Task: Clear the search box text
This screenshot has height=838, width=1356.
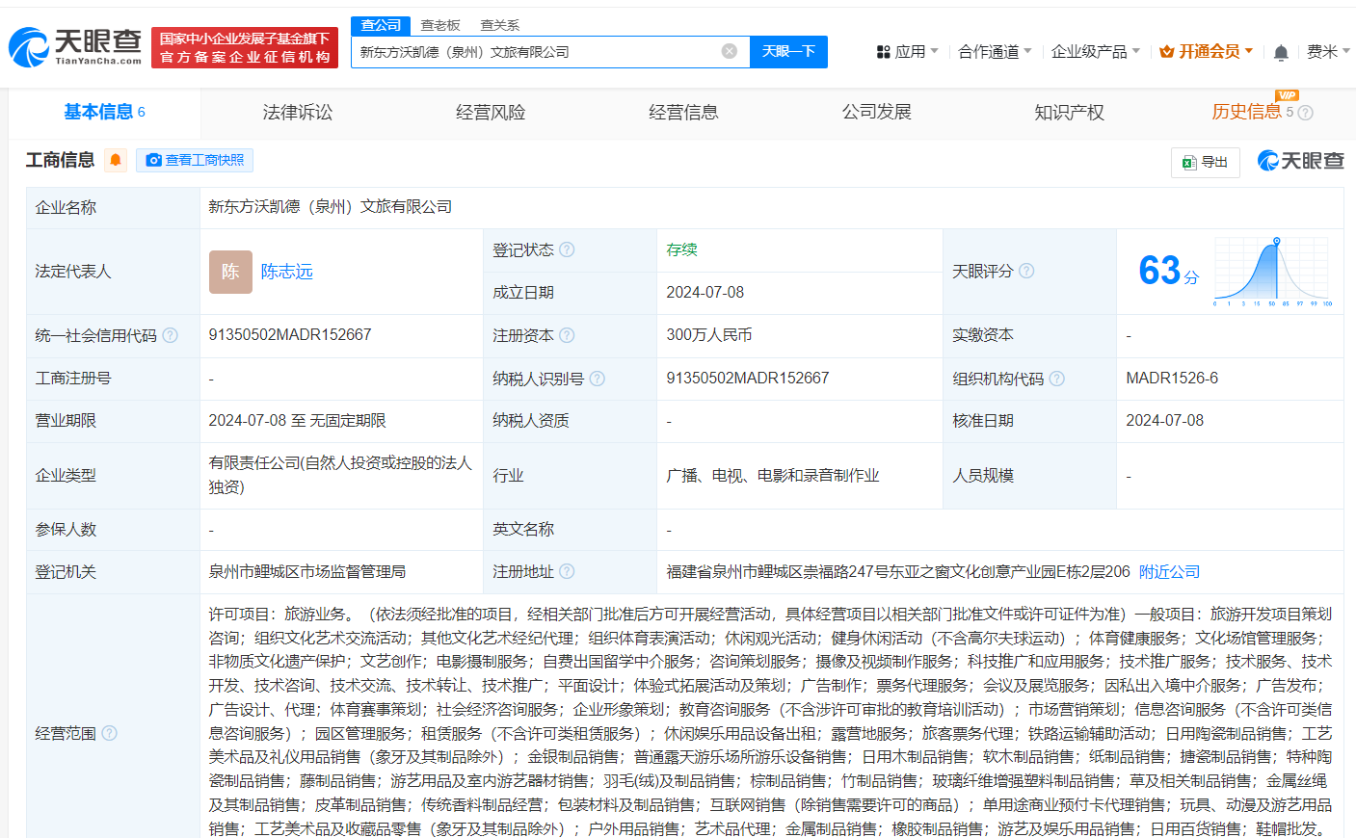Action: click(x=730, y=51)
